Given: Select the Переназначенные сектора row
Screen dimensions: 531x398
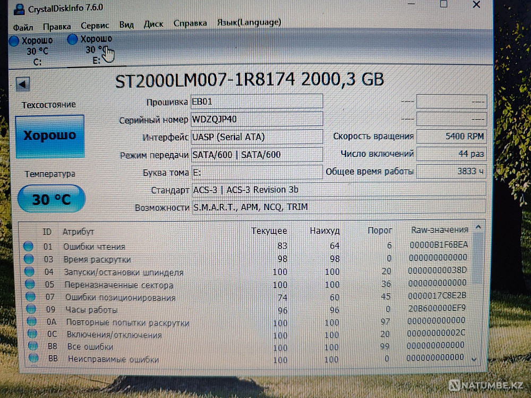Looking at the screenshot, I should point(247,284).
